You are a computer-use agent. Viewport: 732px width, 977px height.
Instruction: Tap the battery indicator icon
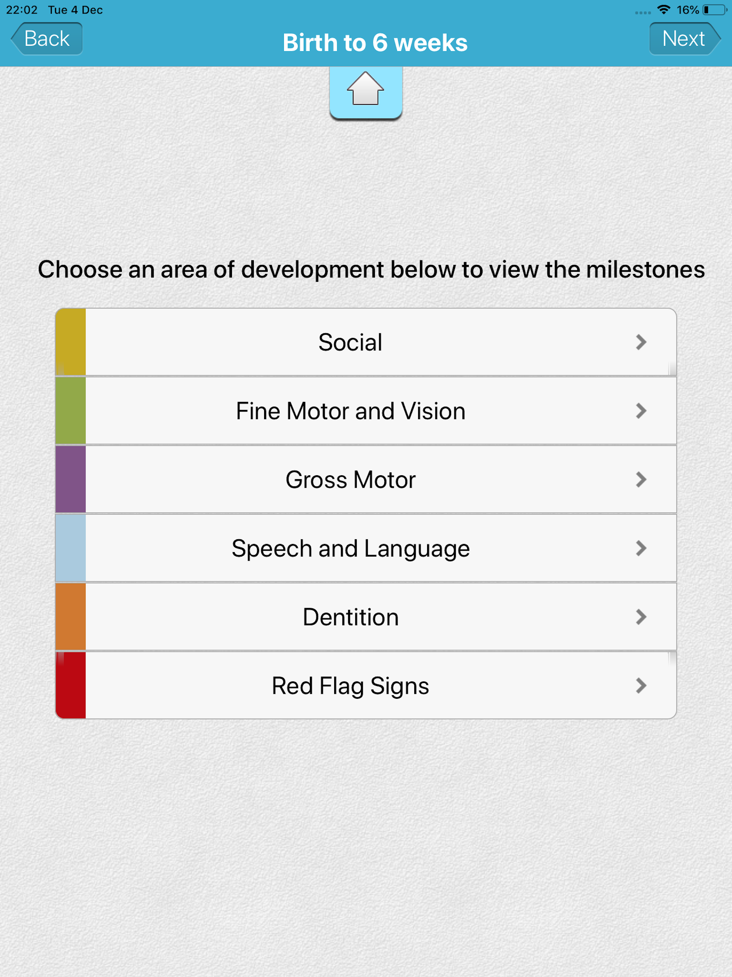(x=714, y=10)
